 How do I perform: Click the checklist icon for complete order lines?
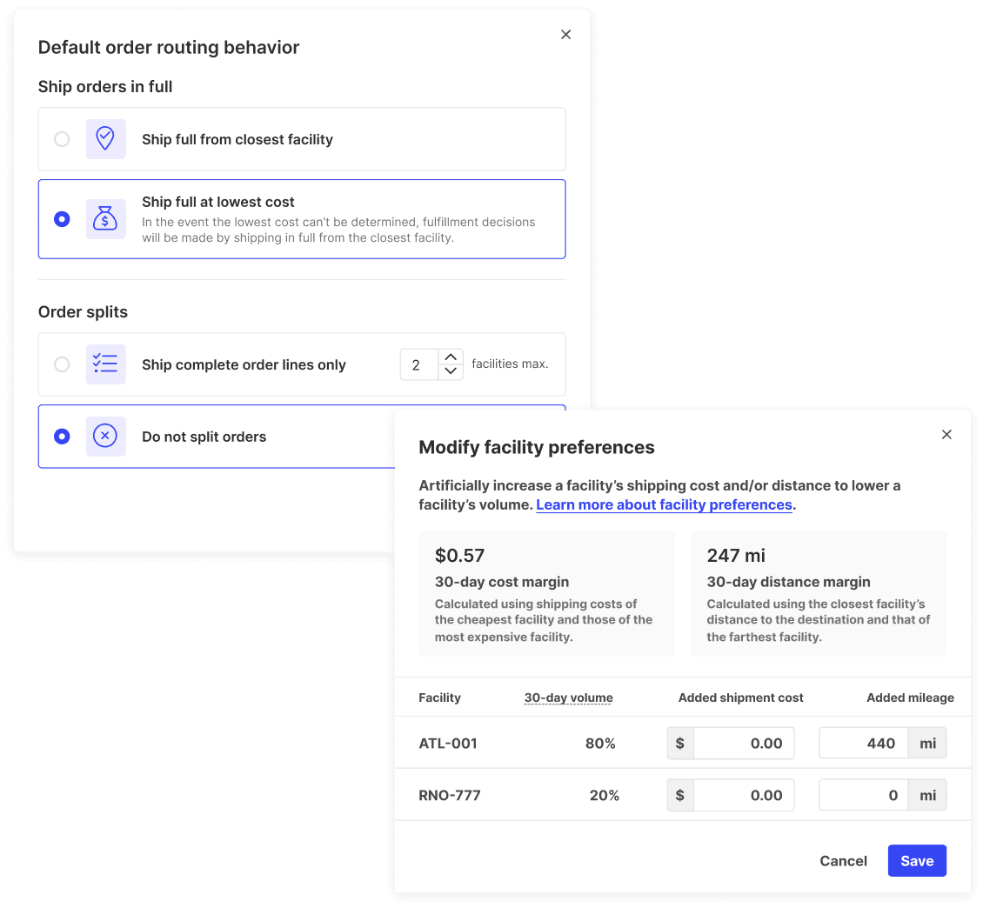105,364
